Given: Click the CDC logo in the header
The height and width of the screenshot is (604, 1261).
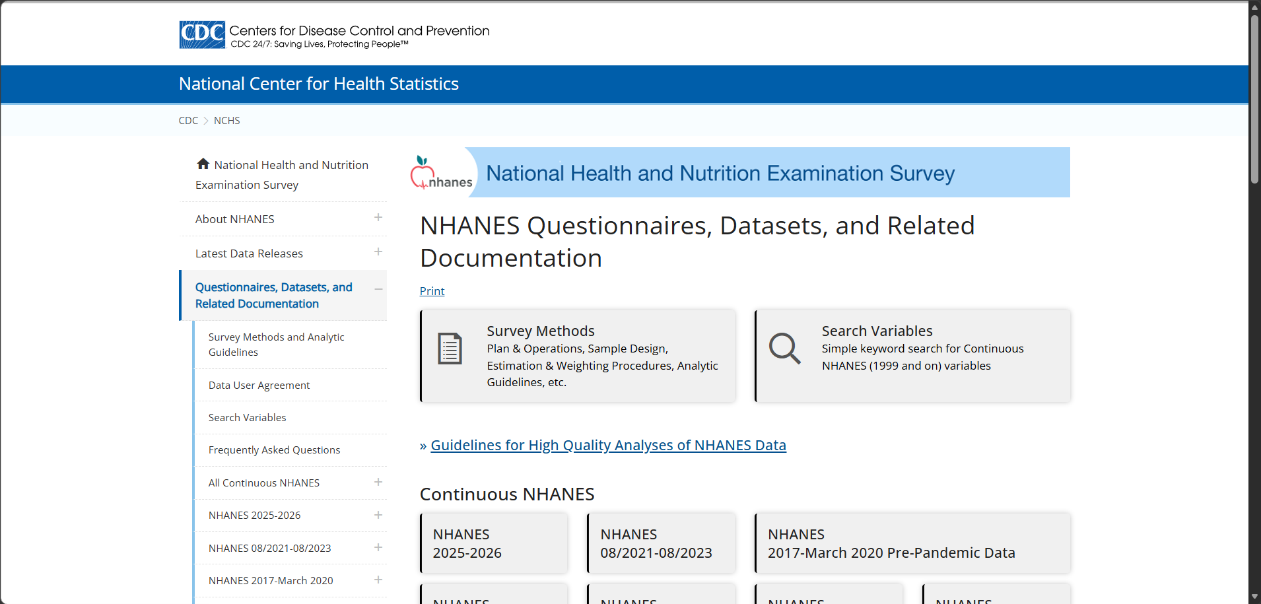Looking at the screenshot, I should click(x=202, y=35).
